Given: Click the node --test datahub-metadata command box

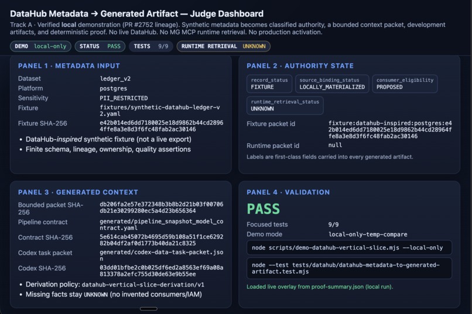Looking at the screenshot, I should coord(349,268).
